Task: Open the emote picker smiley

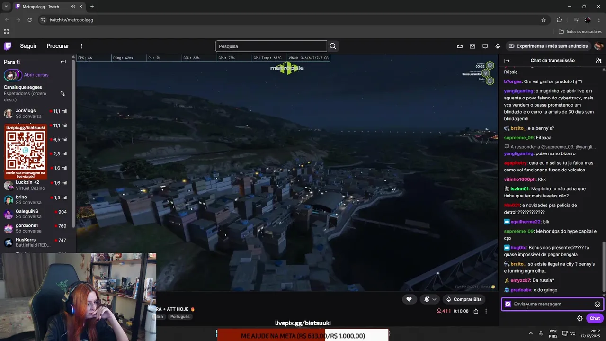Action: (597, 304)
